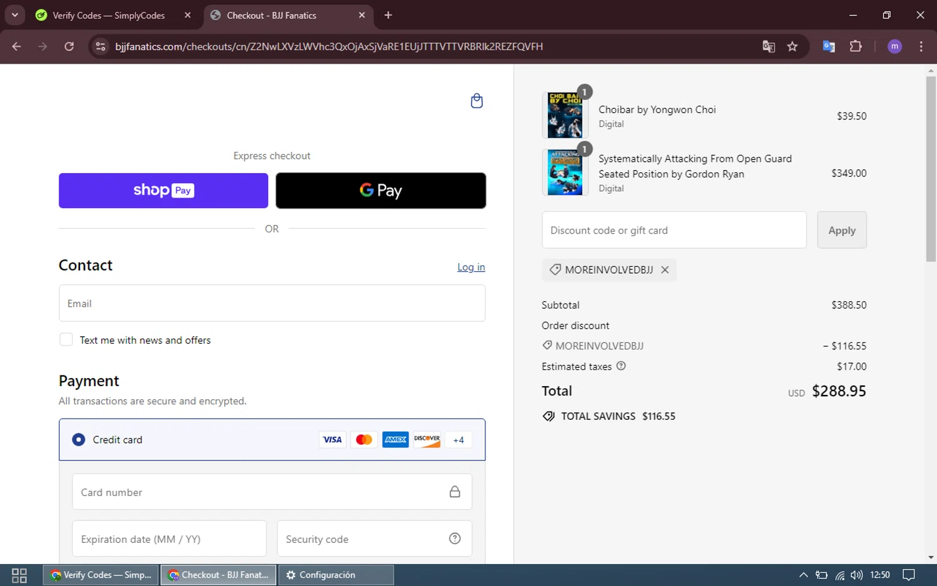
Task: Click the American Express logo
Action: (395, 440)
